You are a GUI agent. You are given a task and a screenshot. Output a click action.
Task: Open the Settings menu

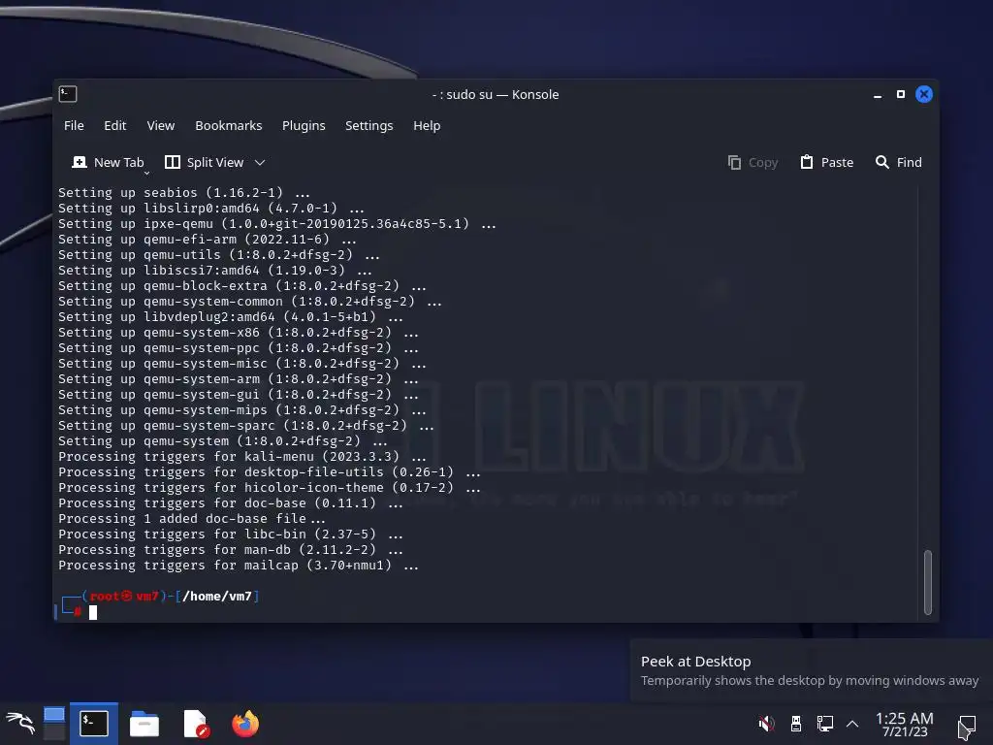coord(369,125)
